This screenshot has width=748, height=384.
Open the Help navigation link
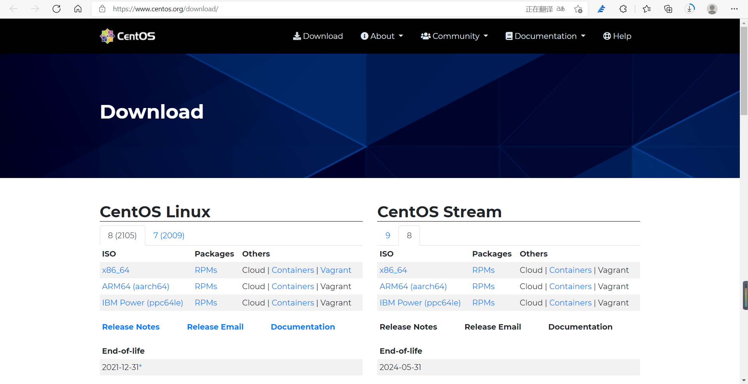tap(617, 36)
